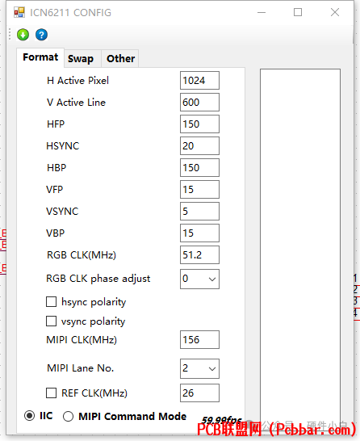Enable the hsync polarity checkbox

(51, 302)
